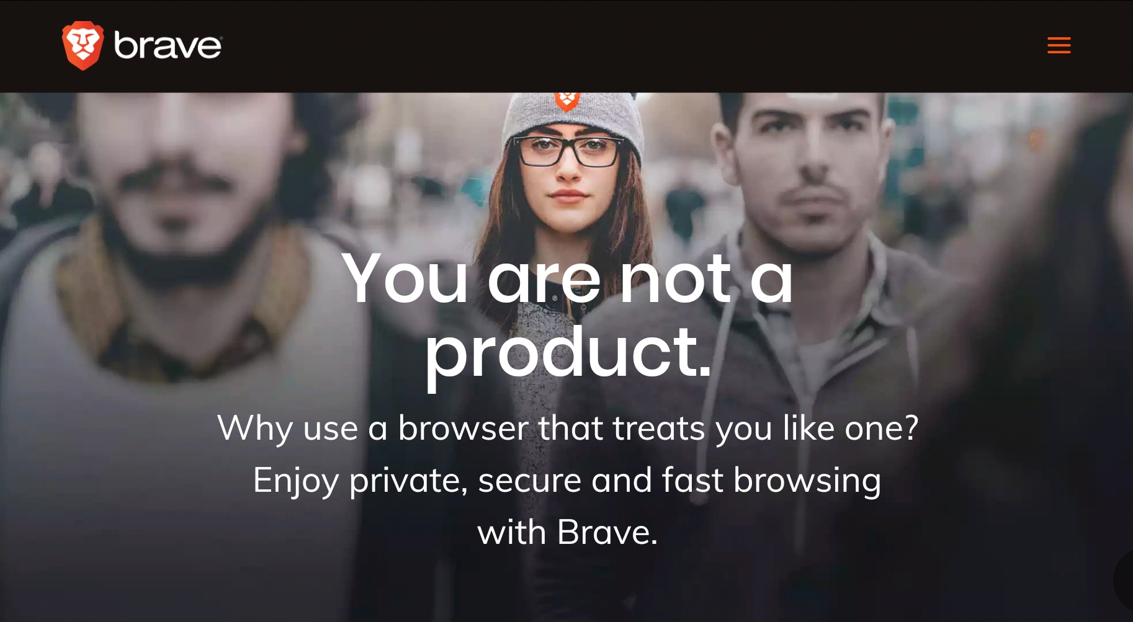Viewport: 1133px width, 622px height.
Task: Click the 'with Brave.' text line
Action: pyautogui.click(x=567, y=532)
